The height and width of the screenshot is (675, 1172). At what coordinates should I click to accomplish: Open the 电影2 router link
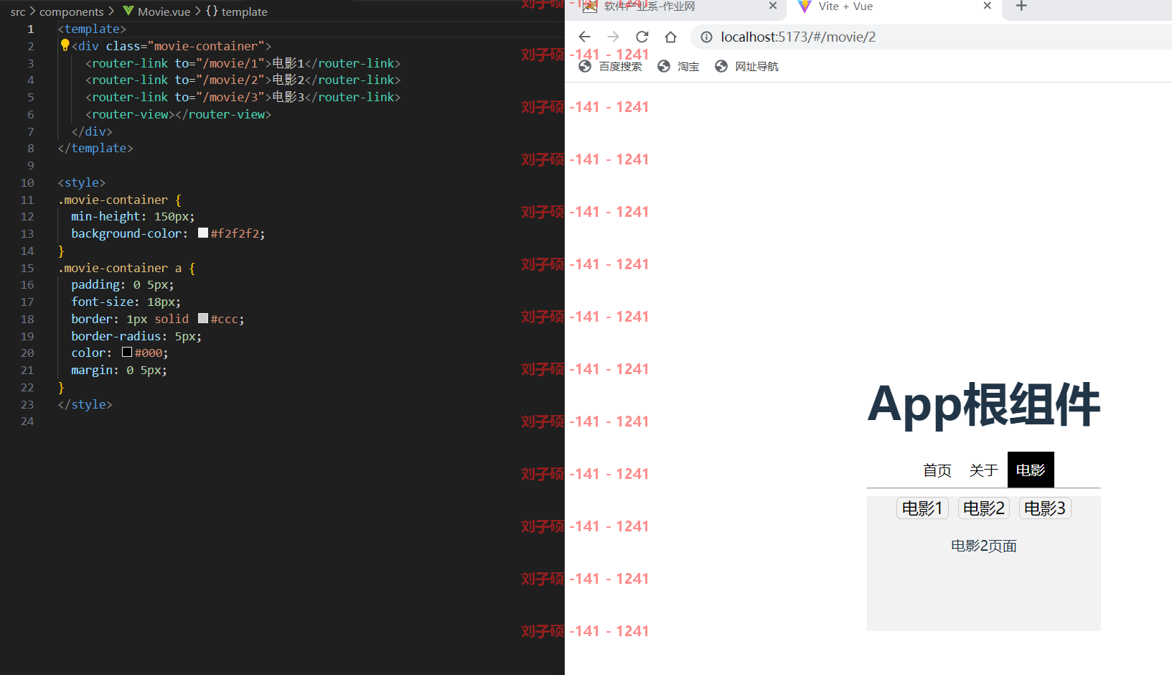click(984, 508)
